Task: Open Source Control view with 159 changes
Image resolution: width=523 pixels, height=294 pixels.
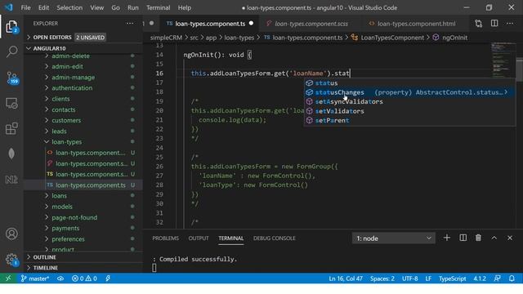Action: pyautogui.click(x=11, y=78)
